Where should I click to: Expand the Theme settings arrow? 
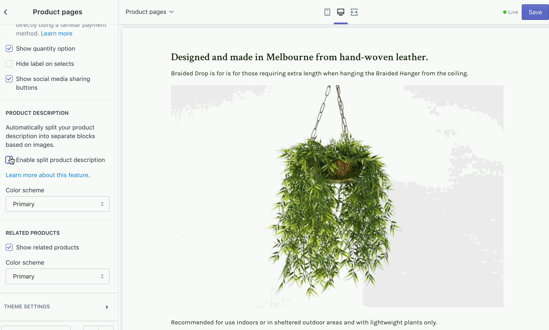pyautogui.click(x=107, y=307)
